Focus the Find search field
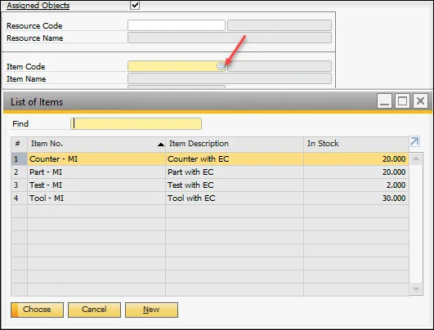Screen dimensions: 434x330 coord(136,123)
